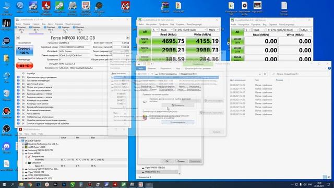Open Сервис menu in CrystalDiskInfo
This screenshot has width=334, height=188.
[36, 24]
